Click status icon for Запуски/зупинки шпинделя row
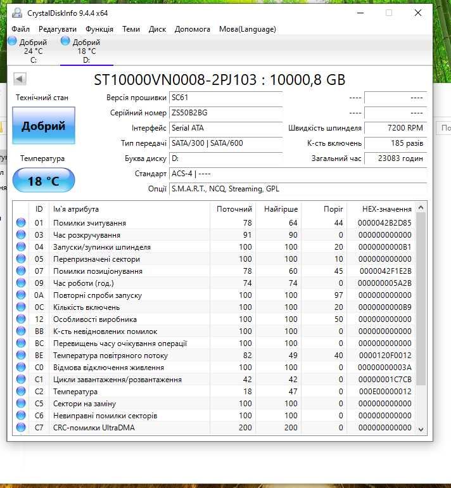Image resolution: width=451 pixels, height=488 pixels. point(21,247)
